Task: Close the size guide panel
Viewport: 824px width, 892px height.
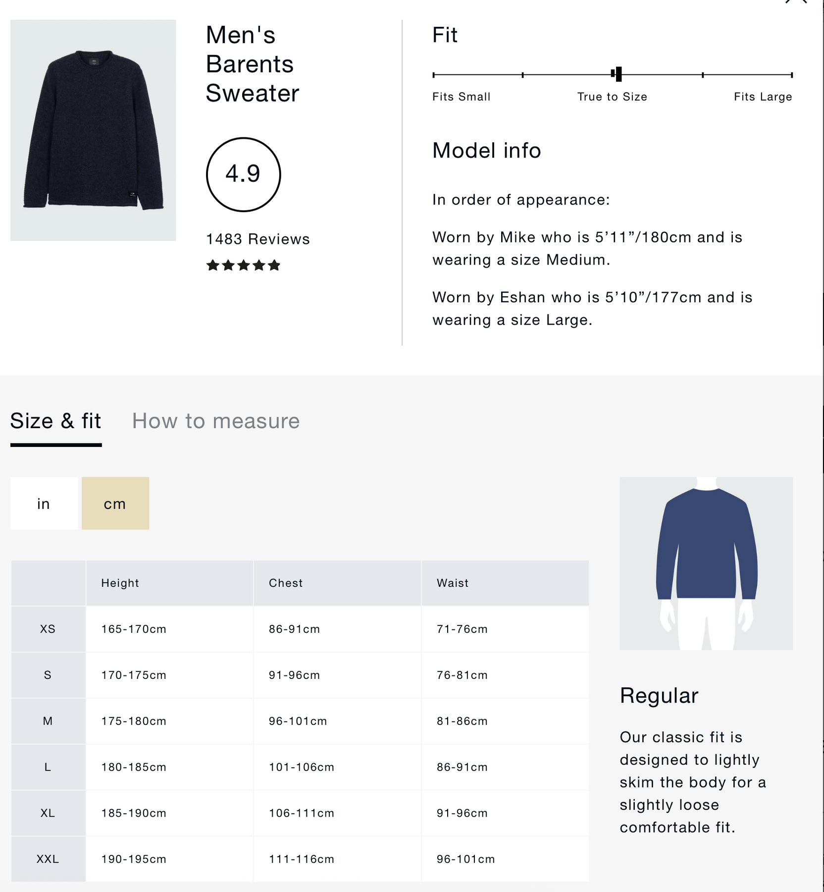Action: [796, 1]
